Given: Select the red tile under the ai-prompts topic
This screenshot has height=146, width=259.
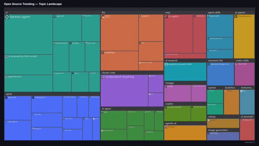Looking at the screenshot, I should (x=247, y=130).
